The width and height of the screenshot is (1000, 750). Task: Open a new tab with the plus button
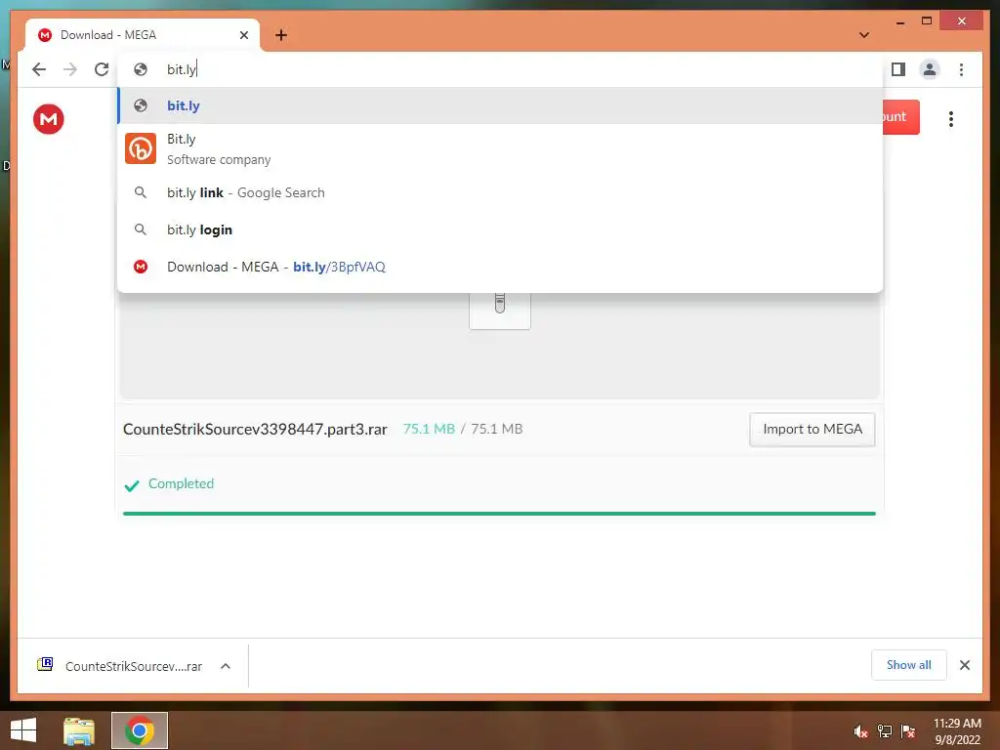click(281, 35)
